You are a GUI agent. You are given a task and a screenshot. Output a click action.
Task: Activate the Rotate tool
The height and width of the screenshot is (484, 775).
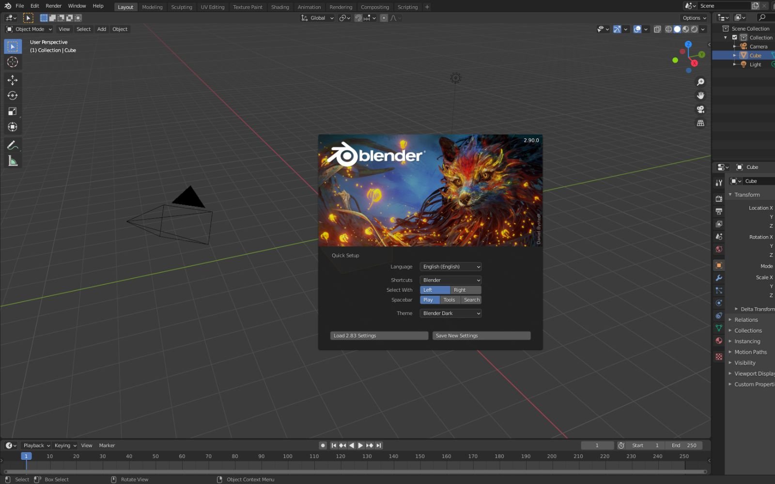pos(13,96)
